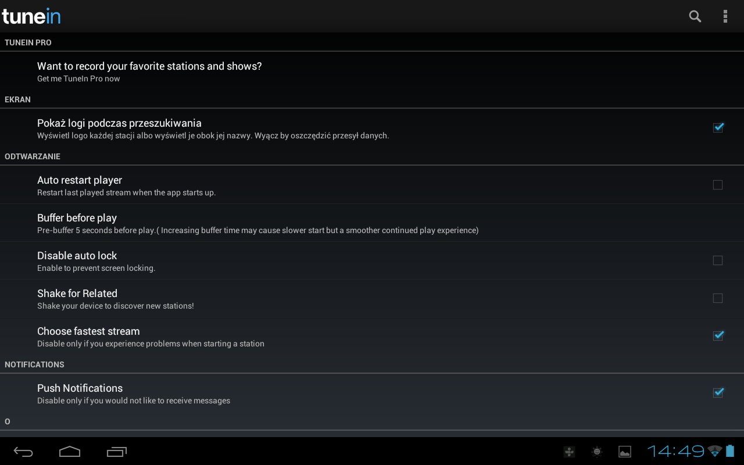Screen dimensions: 744x465
Task: Enable the Disable auto lock checkbox
Action: (718, 260)
